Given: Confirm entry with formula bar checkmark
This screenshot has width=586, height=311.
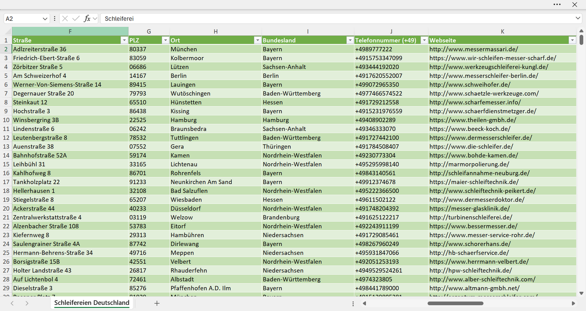Looking at the screenshot, I should coord(76,19).
